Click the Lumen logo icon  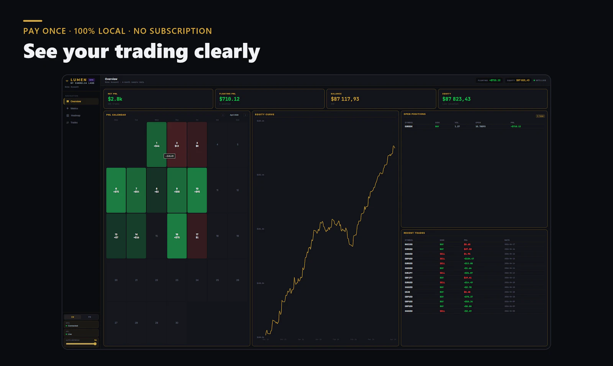pyautogui.click(x=67, y=81)
